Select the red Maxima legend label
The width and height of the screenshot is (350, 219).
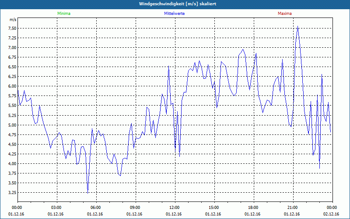pos(285,14)
